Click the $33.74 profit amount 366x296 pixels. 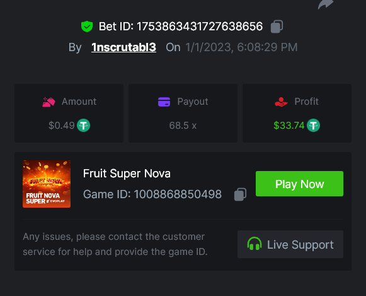[289, 126]
